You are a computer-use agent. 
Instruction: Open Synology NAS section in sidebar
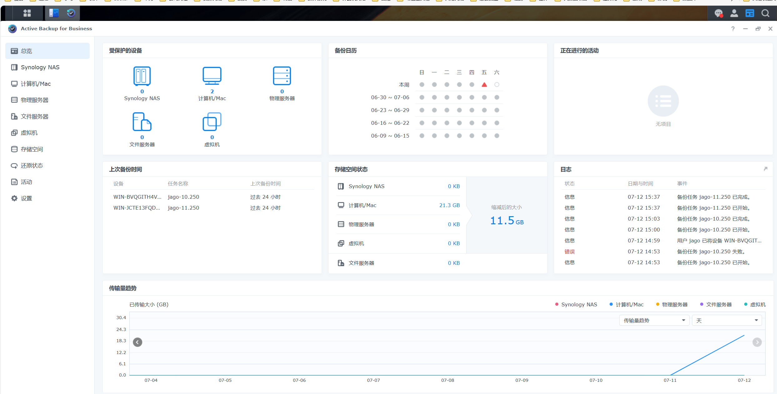(47, 67)
